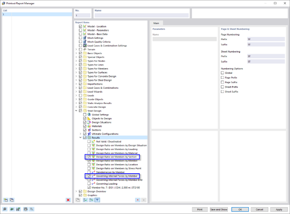Click the Governing Loading icon
This screenshot has width=290, height=214.
click(93, 184)
